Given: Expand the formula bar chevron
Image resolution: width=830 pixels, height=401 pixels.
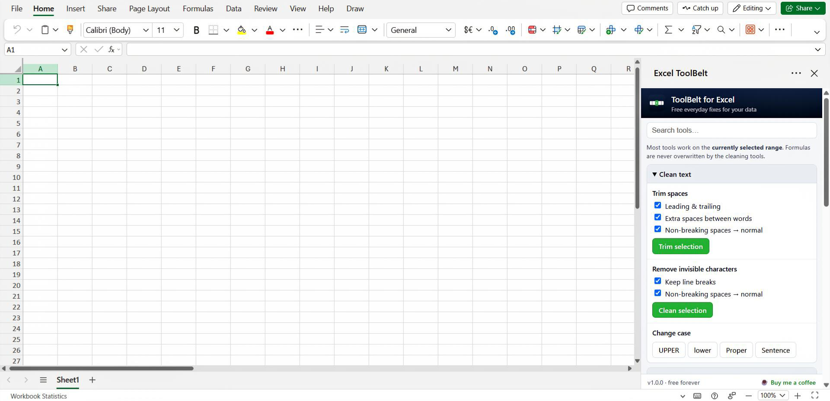Looking at the screenshot, I should pyautogui.click(x=817, y=50).
